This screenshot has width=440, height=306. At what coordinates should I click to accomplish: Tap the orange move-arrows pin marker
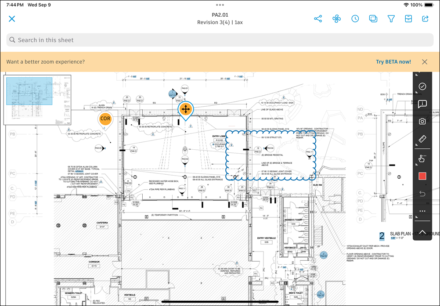click(186, 109)
